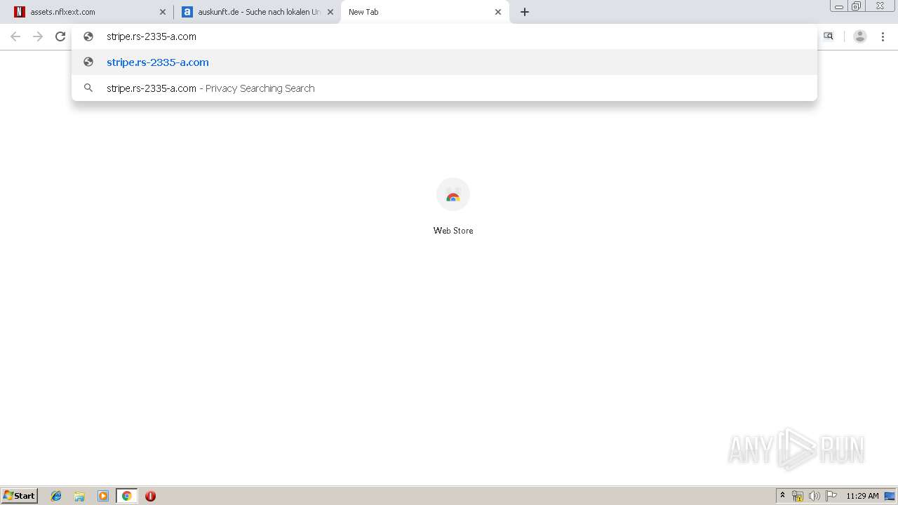898x505 pixels.
Task: Click the 11:29 AM clock
Action: (862, 496)
